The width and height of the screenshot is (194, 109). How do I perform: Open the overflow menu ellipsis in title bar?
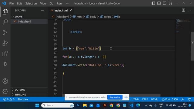point(68,3)
